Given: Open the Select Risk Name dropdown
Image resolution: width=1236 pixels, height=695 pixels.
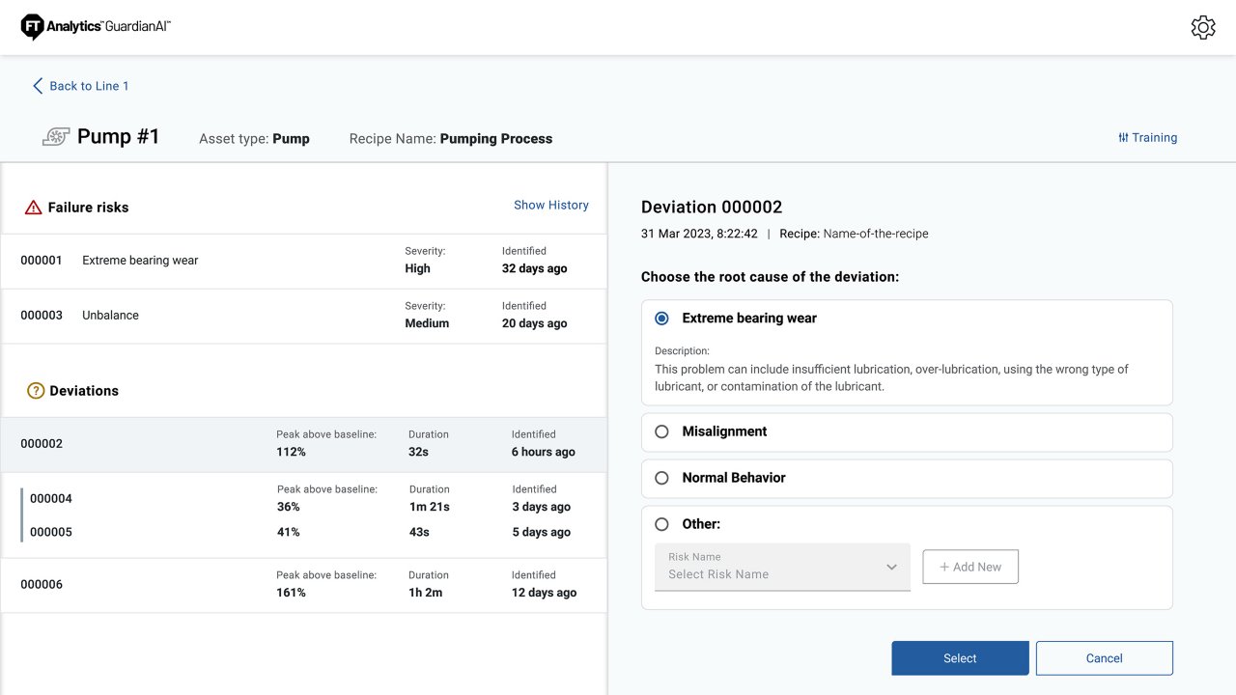Looking at the screenshot, I should (x=782, y=568).
